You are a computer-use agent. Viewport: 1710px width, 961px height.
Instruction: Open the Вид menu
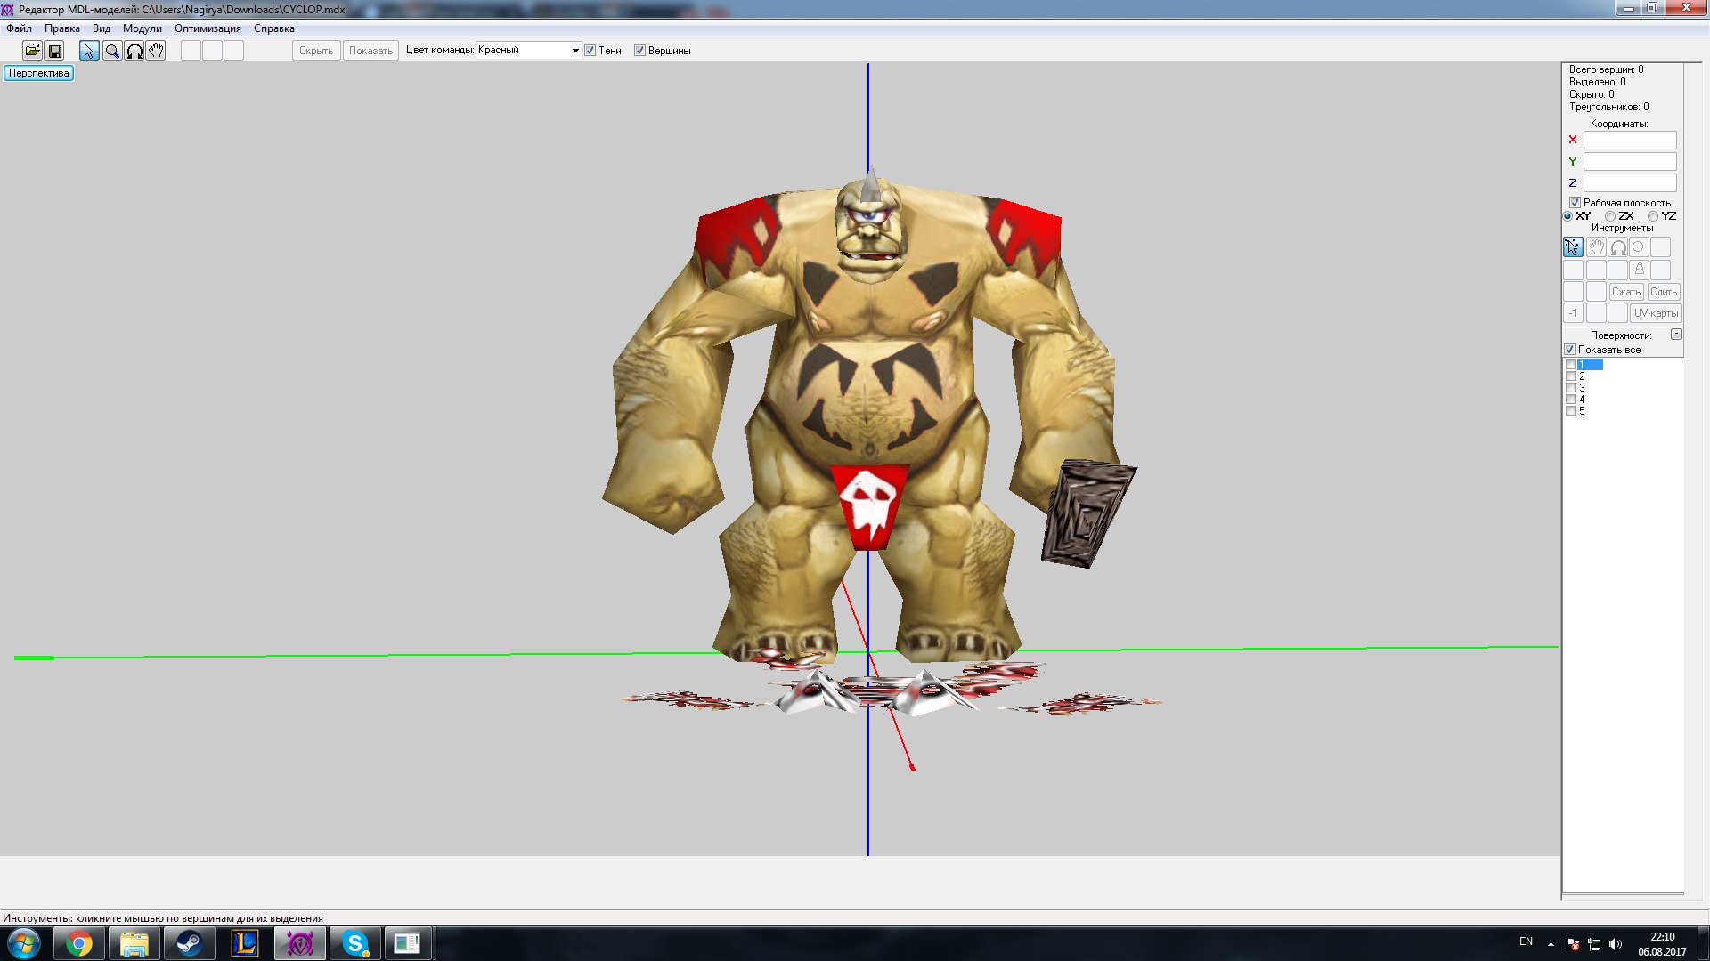(102, 28)
